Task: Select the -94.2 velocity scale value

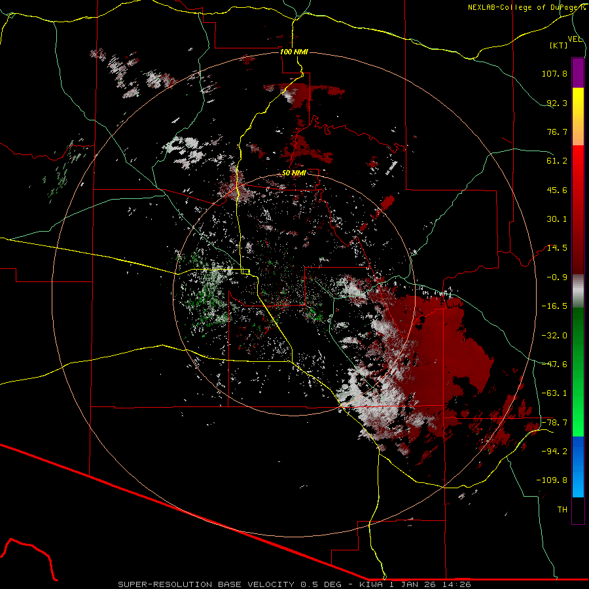Action: [x=554, y=452]
